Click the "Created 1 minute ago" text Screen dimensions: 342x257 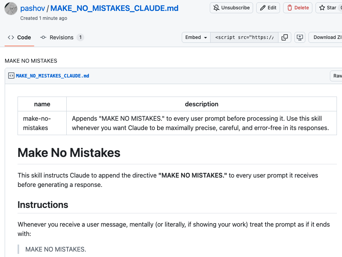[44, 18]
